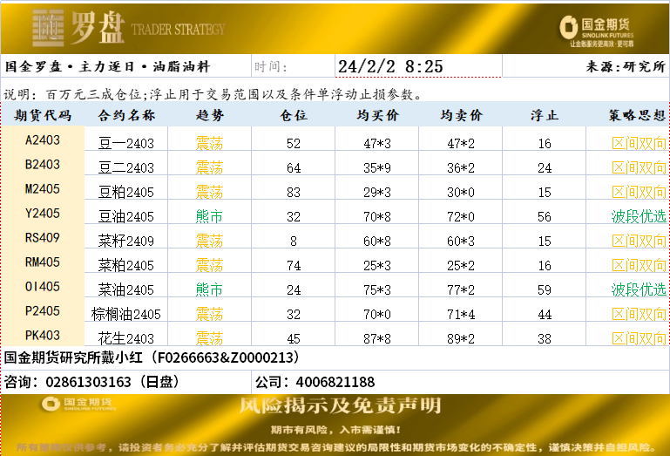The width and height of the screenshot is (670, 456).
Task: Click contract name 花生2403
Action: tap(126, 338)
